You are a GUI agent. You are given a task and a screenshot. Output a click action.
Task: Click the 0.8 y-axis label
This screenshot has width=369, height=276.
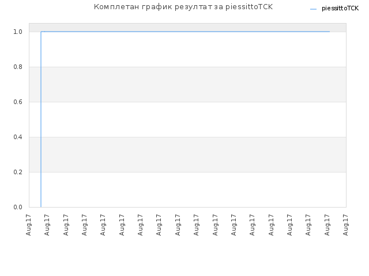[x=18, y=67]
